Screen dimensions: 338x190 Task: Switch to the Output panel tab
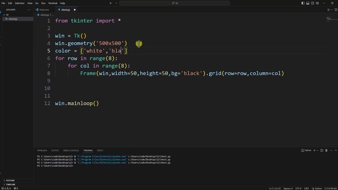(55, 150)
